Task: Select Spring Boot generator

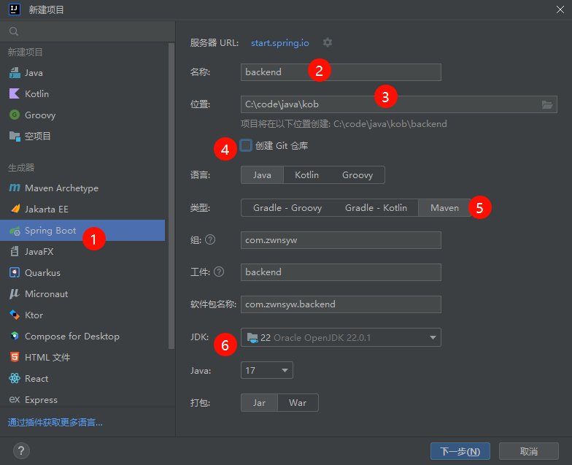Action: point(82,231)
